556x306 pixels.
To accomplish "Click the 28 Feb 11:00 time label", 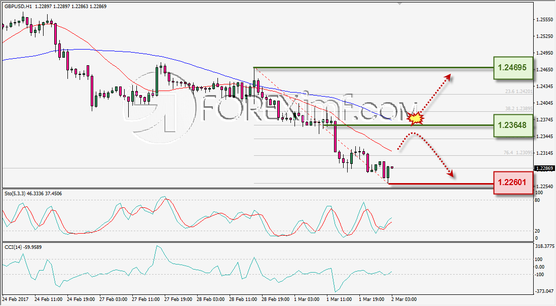I will click(243, 299).
